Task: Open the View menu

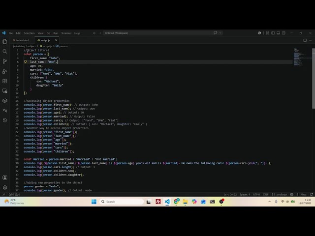Action: 40,33
